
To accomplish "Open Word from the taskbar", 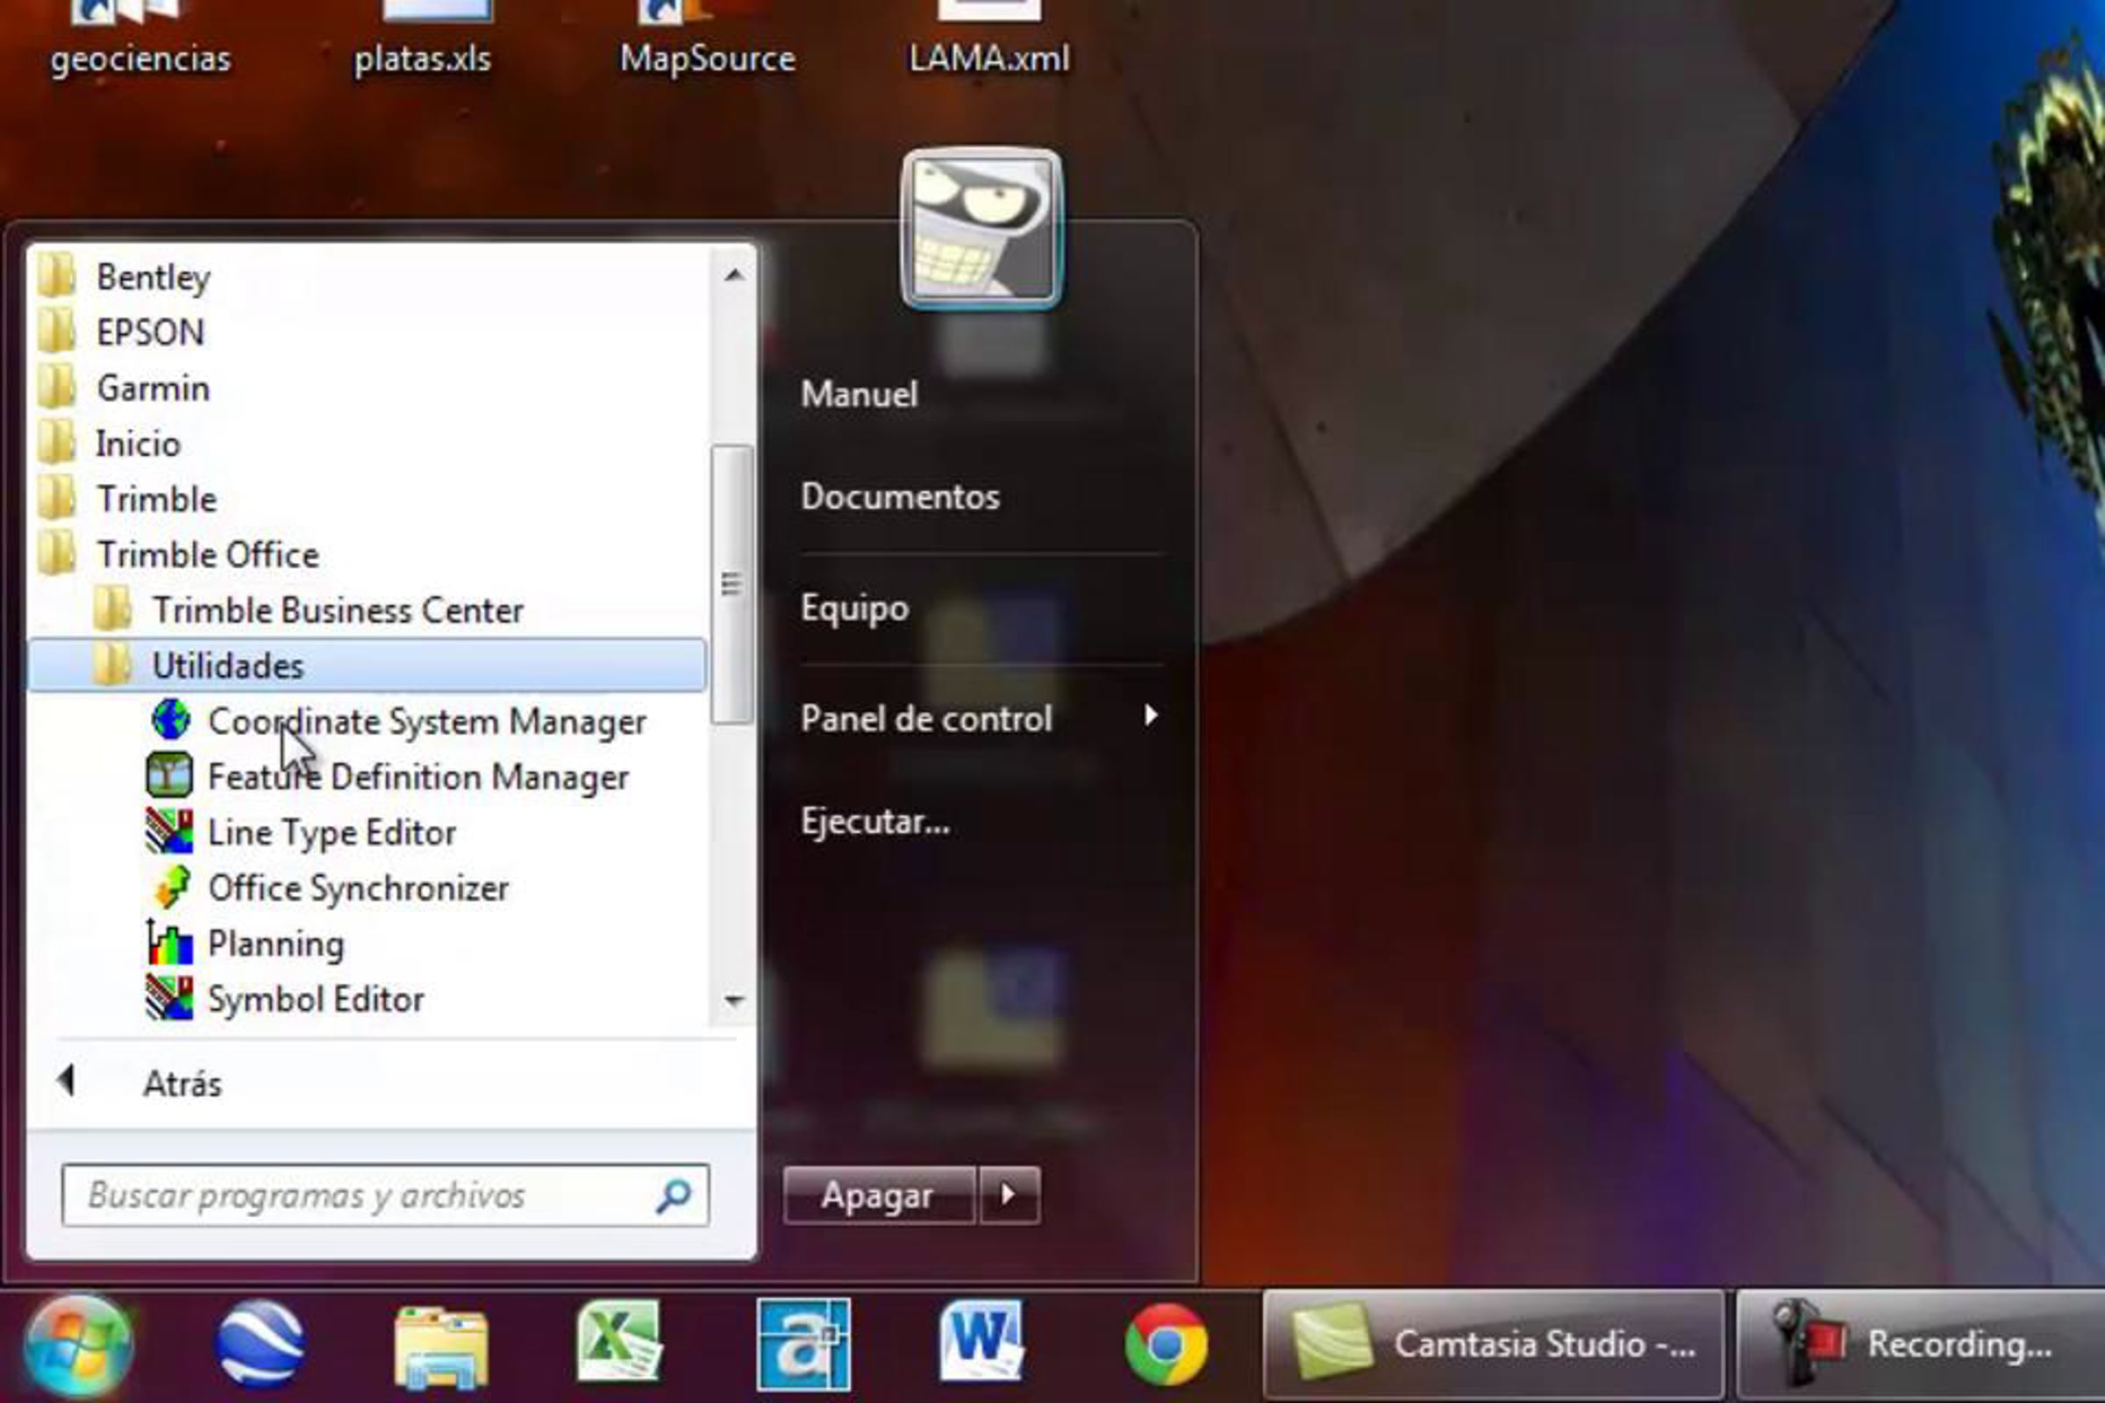I will [x=981, y=1342].
